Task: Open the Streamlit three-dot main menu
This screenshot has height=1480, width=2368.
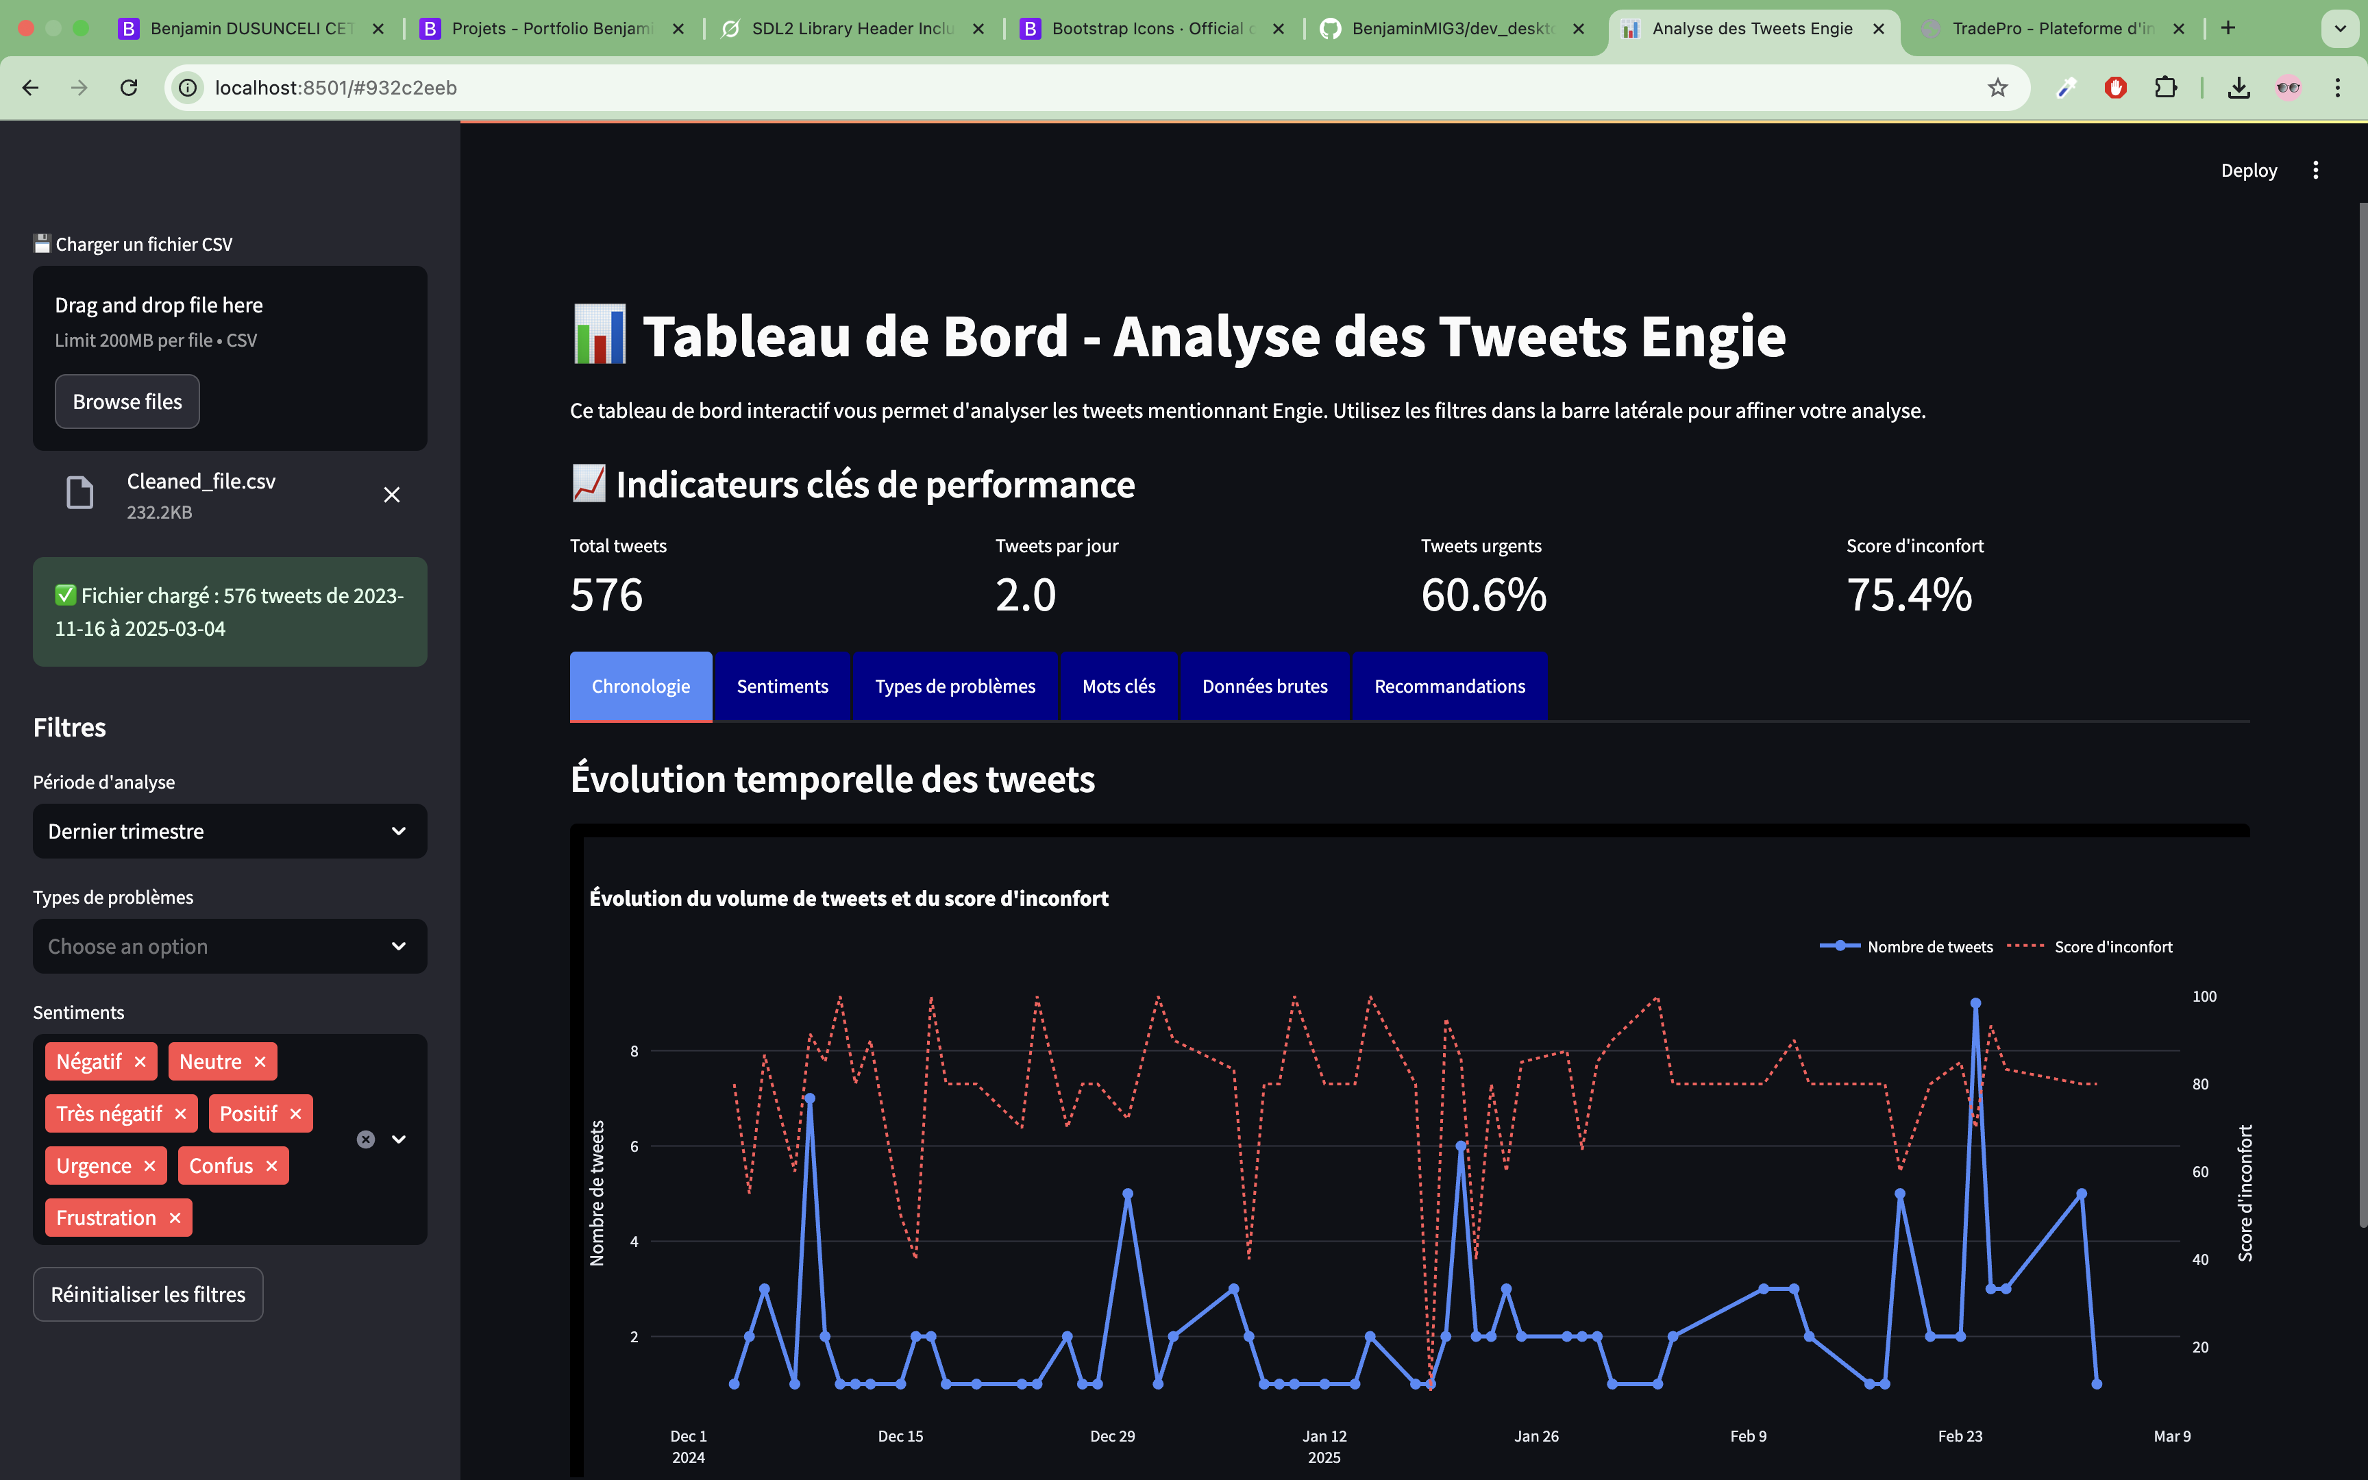Action: [x=2315, y=171]
